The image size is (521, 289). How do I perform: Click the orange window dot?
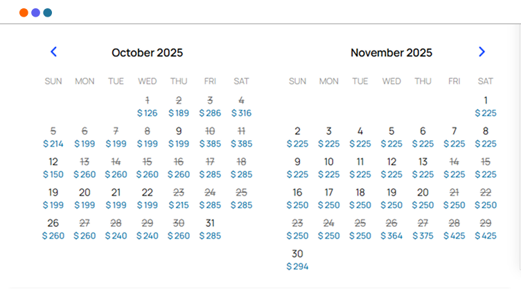click(x=24, y=12)
